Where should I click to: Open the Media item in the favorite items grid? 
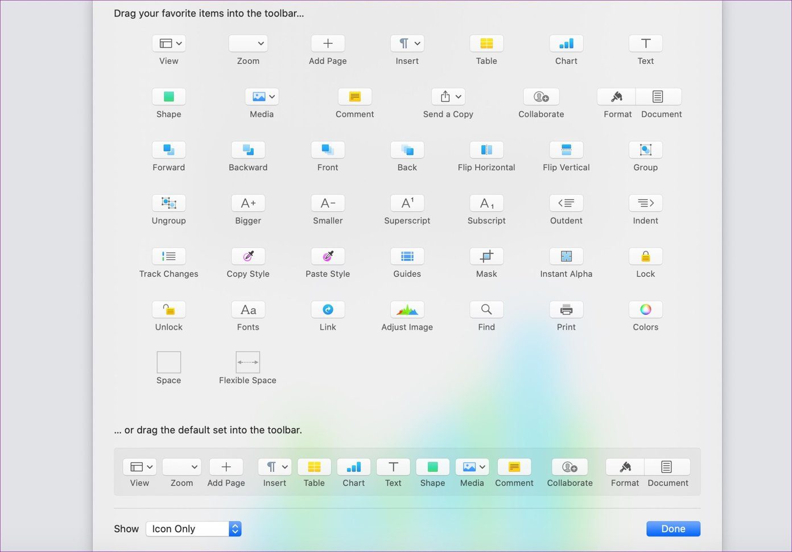[x=262, y=97]
